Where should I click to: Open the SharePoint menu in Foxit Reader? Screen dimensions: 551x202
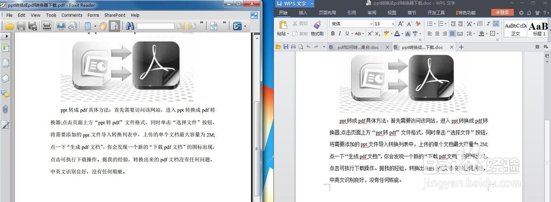[x=115, y=15]
